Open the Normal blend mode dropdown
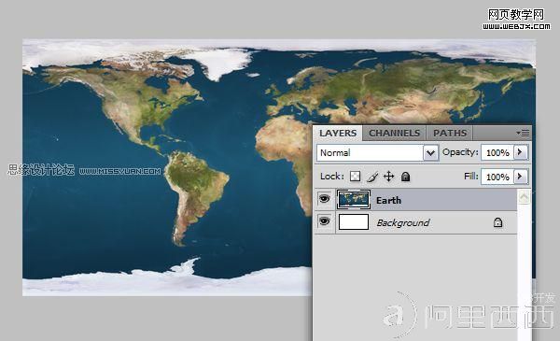This screenshot has width=560, height=341. [x=377, y=153]
